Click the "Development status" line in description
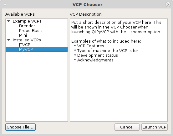This screenshot has height=136, width=173. pyautogui.click(x=97, y=55)
